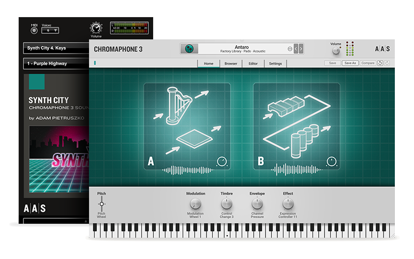Switch to the Browser tab
The image size is (414, 259).
pos(231,64)
